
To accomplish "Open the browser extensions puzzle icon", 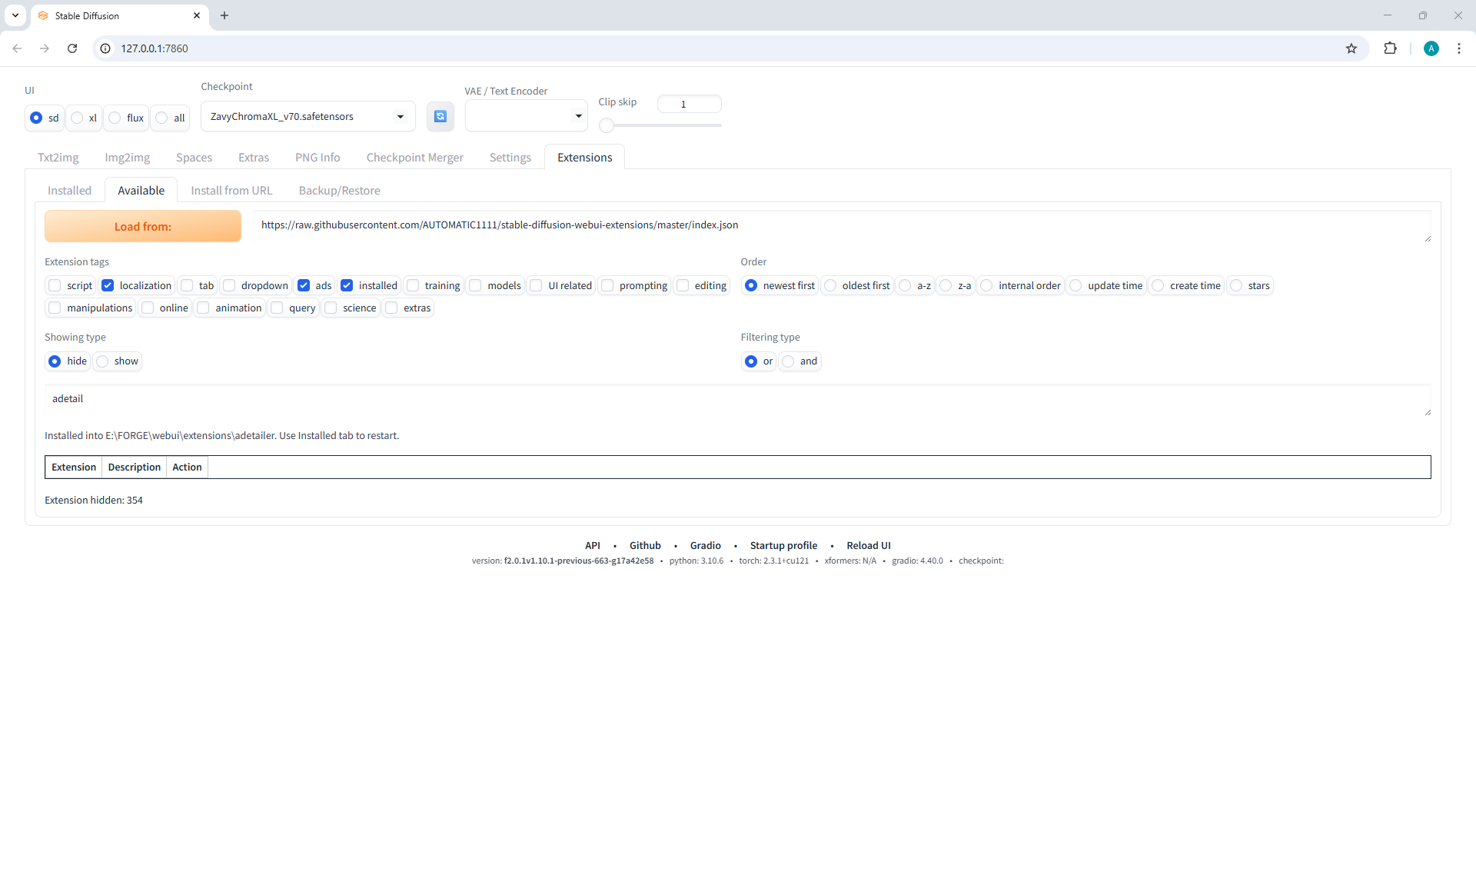I will (x=1390, y=48).
